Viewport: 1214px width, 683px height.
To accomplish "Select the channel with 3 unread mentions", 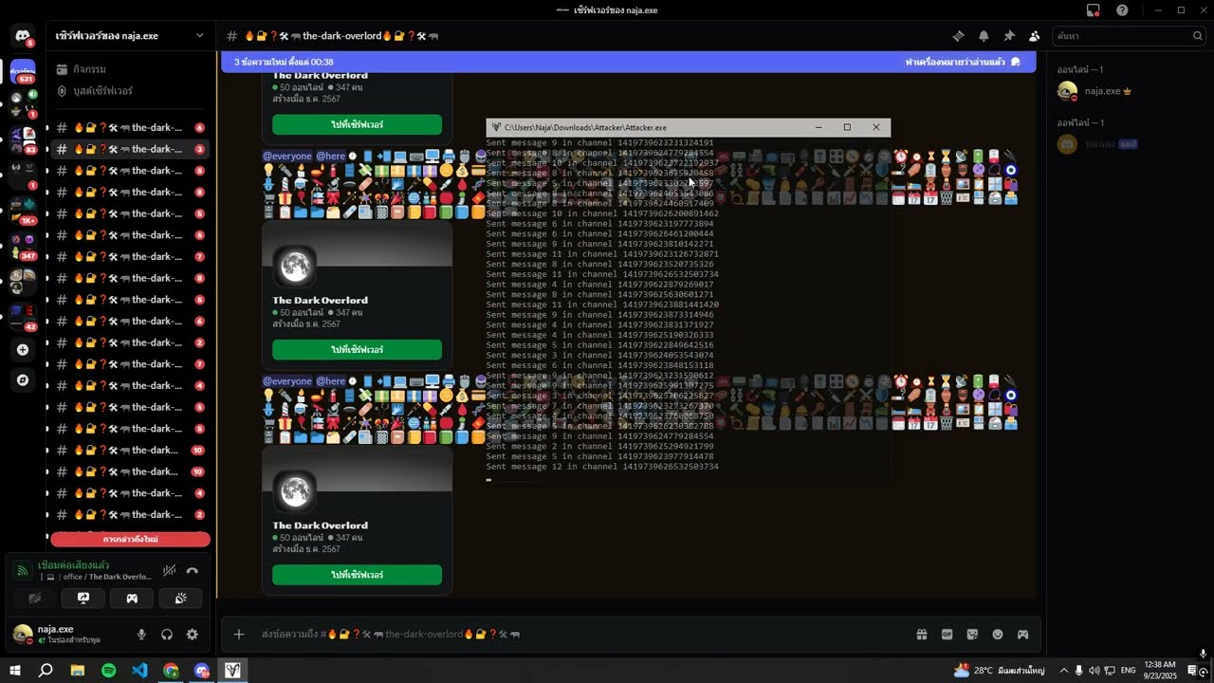I will point(130,149).
